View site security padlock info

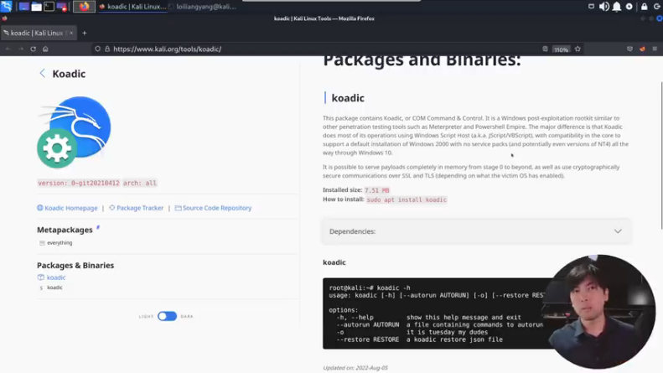coord(107,49)
